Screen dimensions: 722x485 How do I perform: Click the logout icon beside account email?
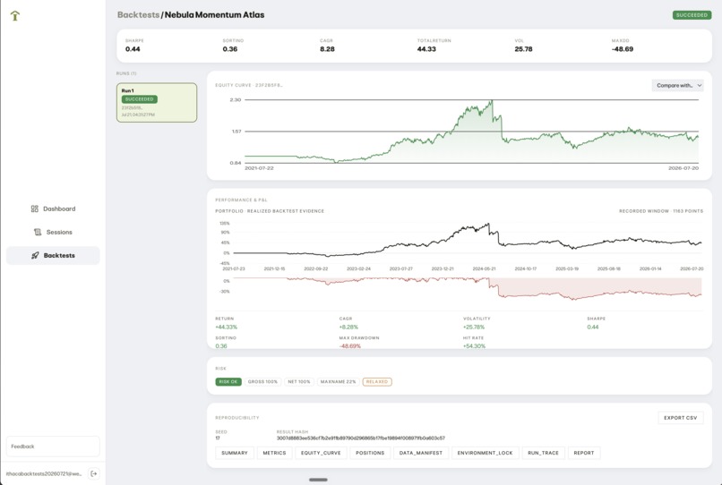click(93, 473)
